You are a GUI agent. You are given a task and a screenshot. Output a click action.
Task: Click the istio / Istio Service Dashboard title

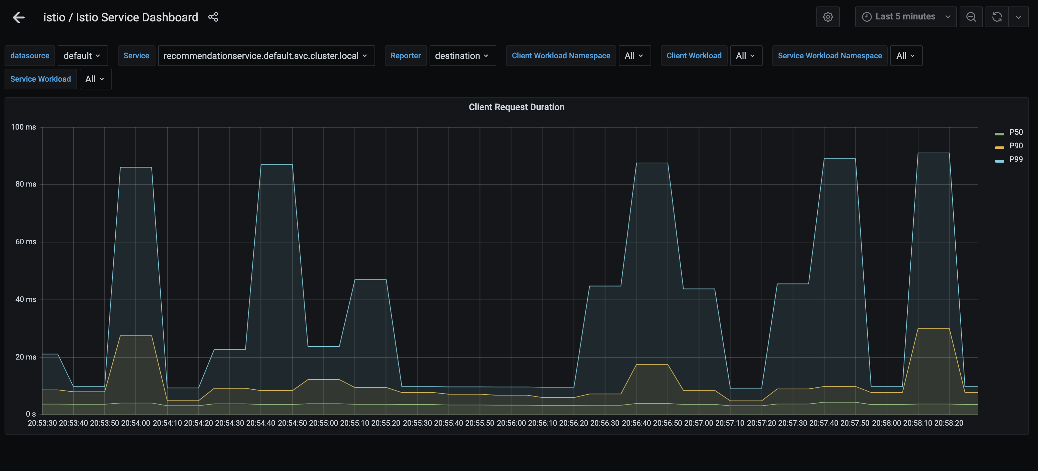tap(121, 17)
